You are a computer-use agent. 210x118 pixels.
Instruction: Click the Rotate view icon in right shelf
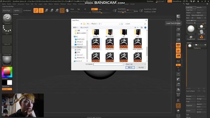pos(178,89)
